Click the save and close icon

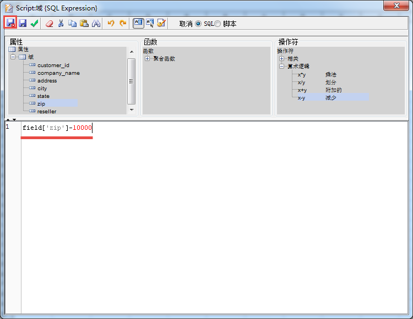pyautogui.click(x=10, y=23)
